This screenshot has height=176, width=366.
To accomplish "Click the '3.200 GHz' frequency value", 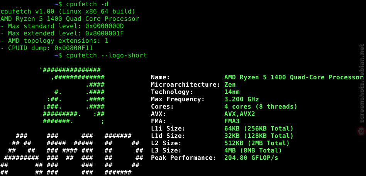I will pyautogui.click(x=241, y=99).
